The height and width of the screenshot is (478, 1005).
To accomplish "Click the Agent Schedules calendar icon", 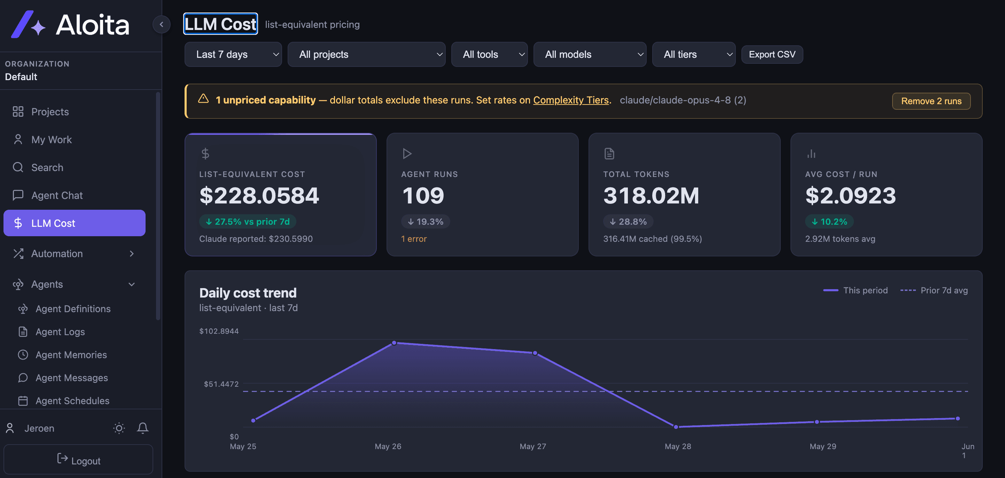I will click(23, 401).
